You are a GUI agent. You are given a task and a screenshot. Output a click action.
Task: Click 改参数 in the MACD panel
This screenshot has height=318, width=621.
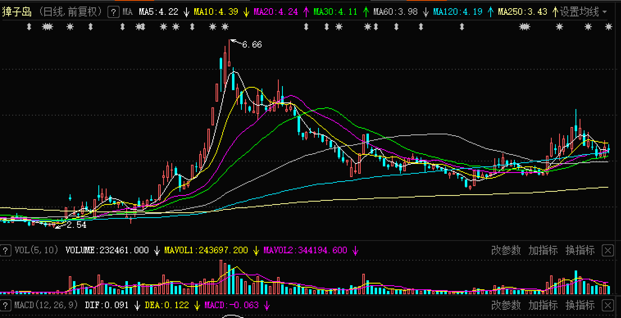(x=506, y=305)
